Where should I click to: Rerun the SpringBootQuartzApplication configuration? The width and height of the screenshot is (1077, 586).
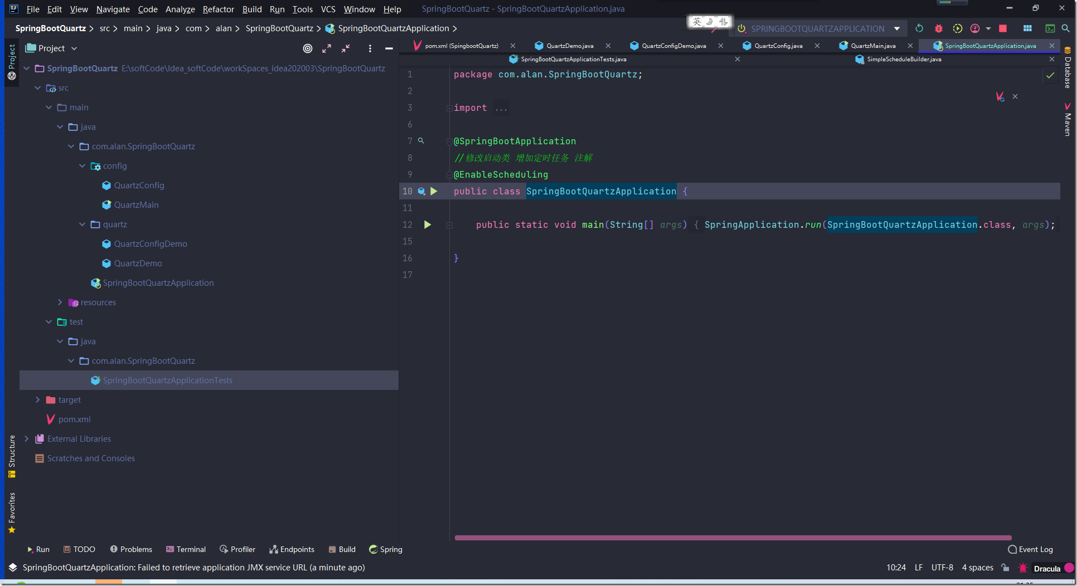[x=919, y=28]
